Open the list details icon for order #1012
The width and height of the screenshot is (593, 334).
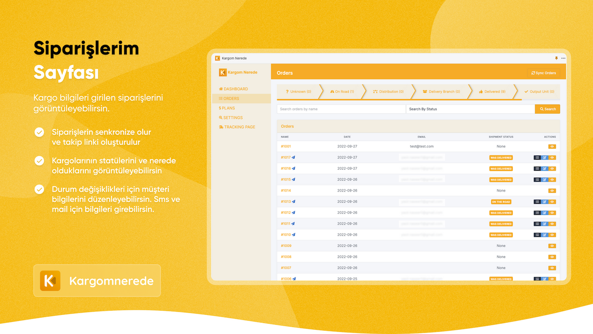point(537,212)
